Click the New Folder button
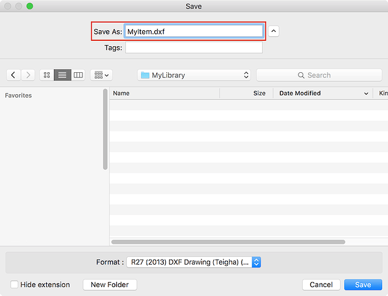Screen dimensions: 388x296 (x=110, y=285)
